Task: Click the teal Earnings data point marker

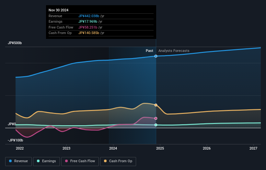Action: (x=156, y=125)
